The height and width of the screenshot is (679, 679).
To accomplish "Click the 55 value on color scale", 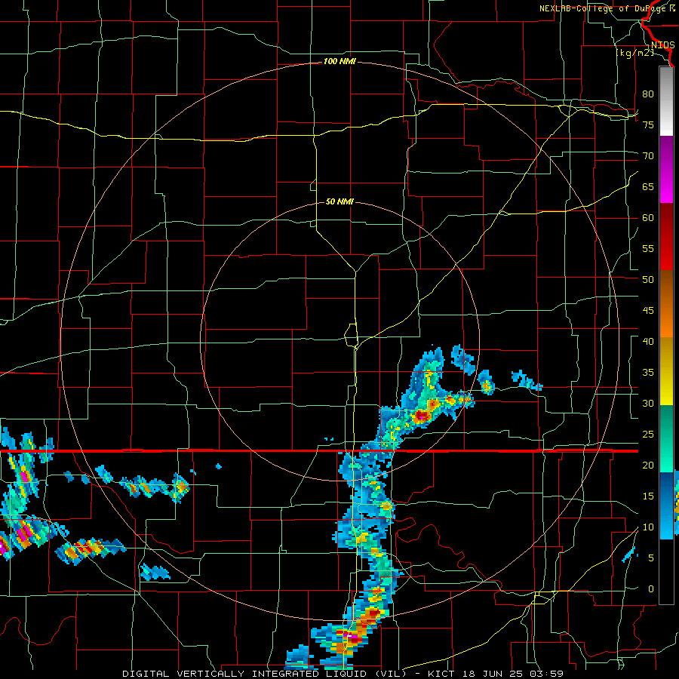I will tap(648, 248).
